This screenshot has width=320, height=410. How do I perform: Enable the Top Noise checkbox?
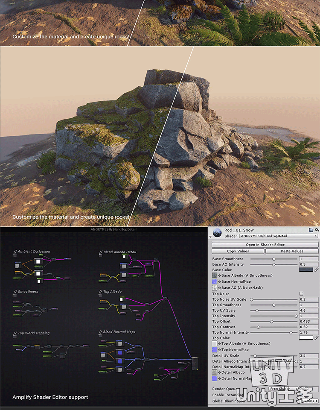(301, 294)
